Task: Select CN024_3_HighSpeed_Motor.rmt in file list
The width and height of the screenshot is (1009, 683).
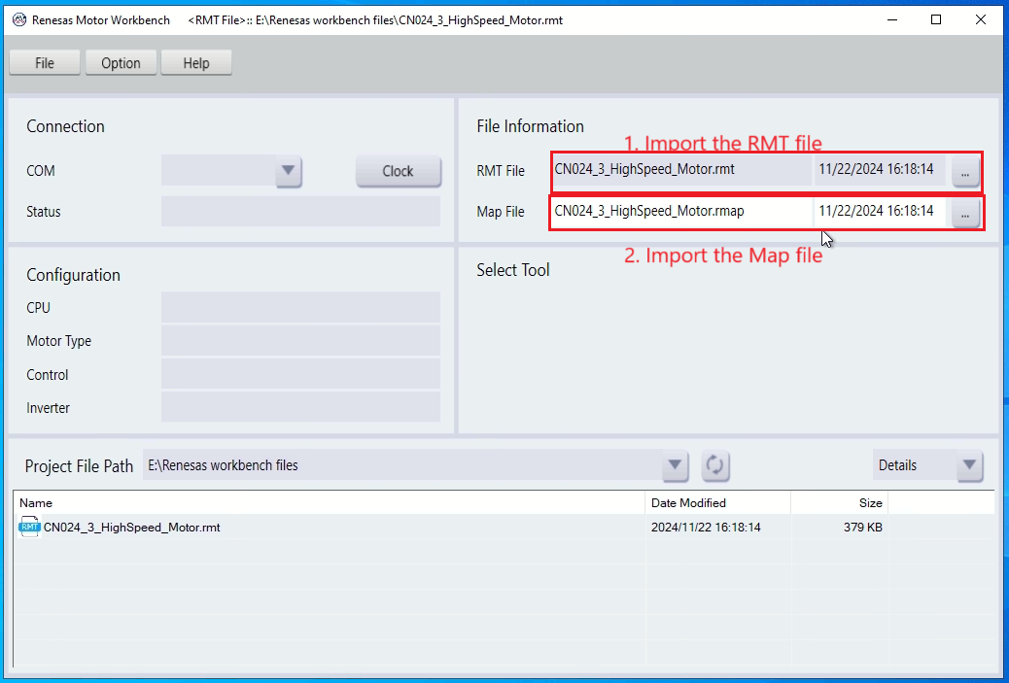Action: [132, 528]
